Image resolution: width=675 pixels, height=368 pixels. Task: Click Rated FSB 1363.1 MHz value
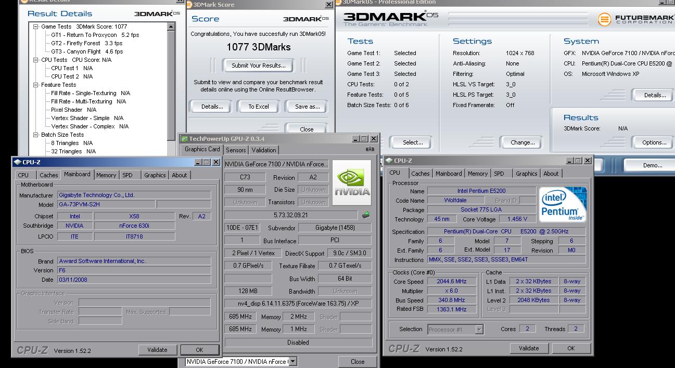(x=451, y=309)
